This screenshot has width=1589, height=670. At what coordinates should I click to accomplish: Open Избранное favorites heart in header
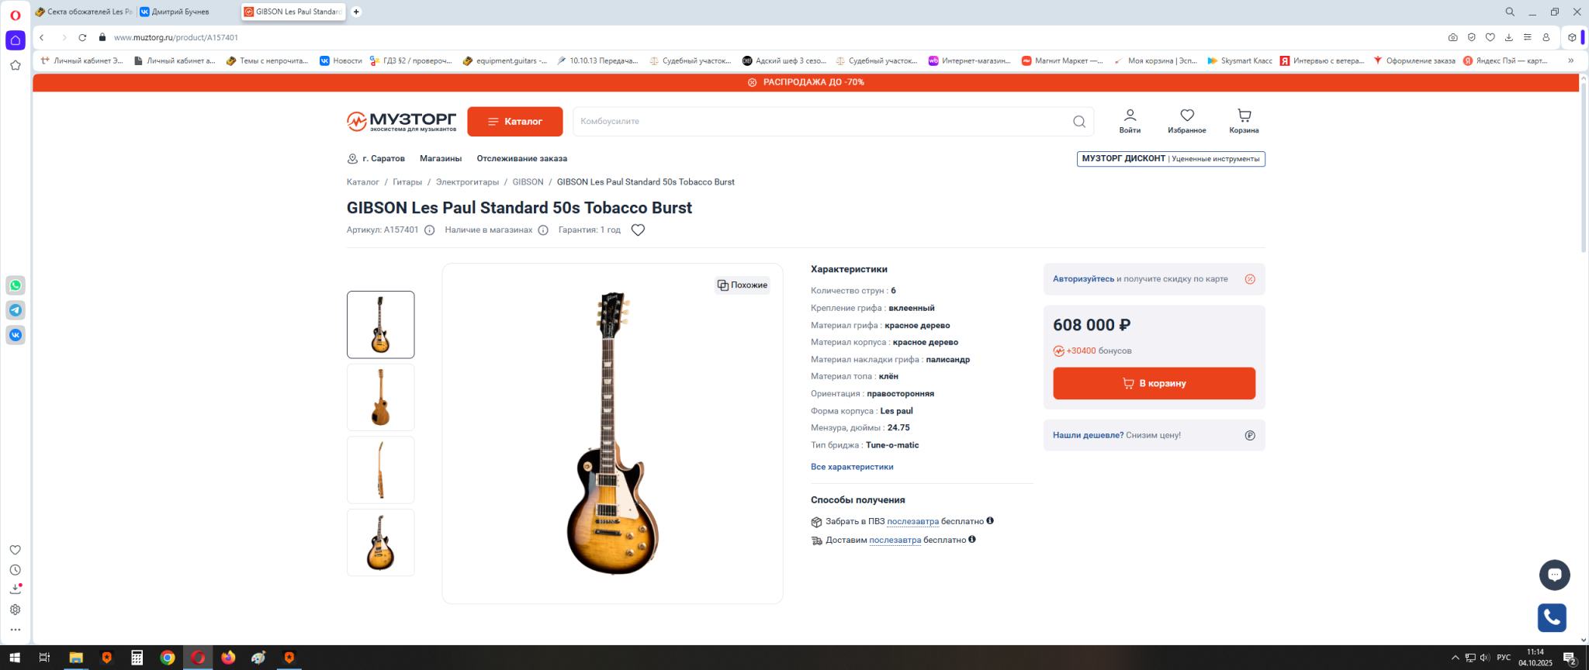[1186, 116]
